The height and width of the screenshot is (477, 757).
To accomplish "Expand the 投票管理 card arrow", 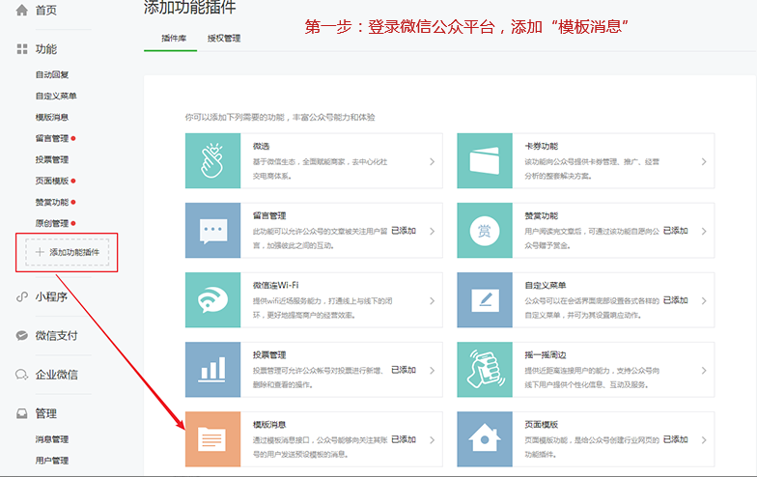I will click(433, 371).
